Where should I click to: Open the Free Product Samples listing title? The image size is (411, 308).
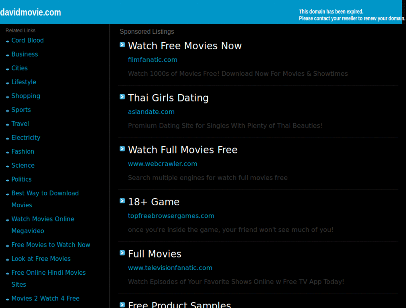coord(179,305)
